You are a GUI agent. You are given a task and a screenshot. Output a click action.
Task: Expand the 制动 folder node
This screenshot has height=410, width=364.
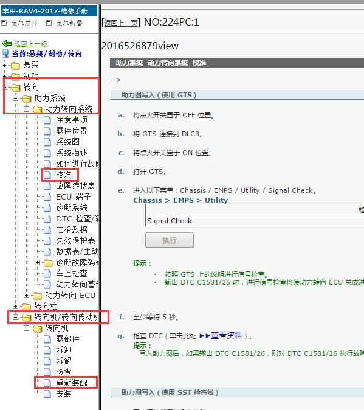tap(4, 76)
